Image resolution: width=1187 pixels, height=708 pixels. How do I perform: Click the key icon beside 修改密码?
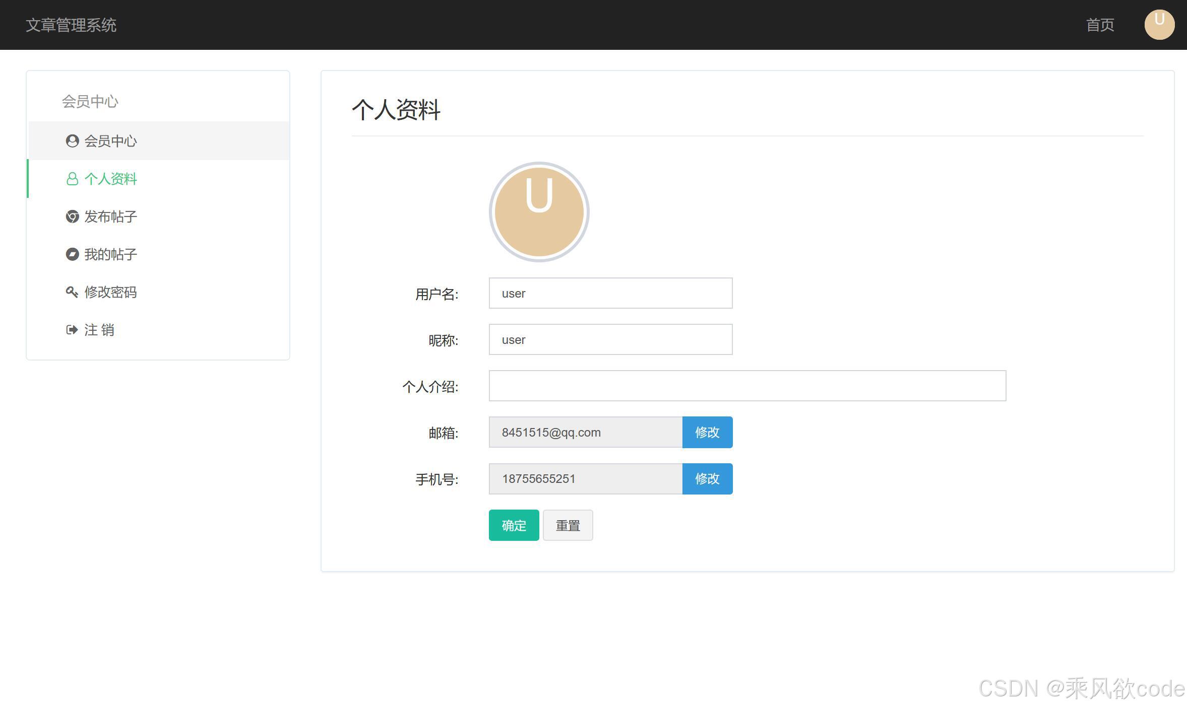coord(72,292)
